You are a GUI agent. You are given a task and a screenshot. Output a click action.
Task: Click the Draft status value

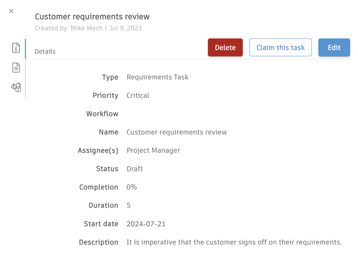135,169
